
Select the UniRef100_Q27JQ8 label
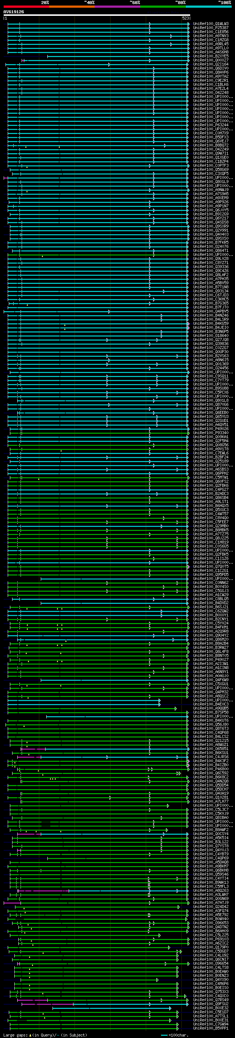coord(211,340)
